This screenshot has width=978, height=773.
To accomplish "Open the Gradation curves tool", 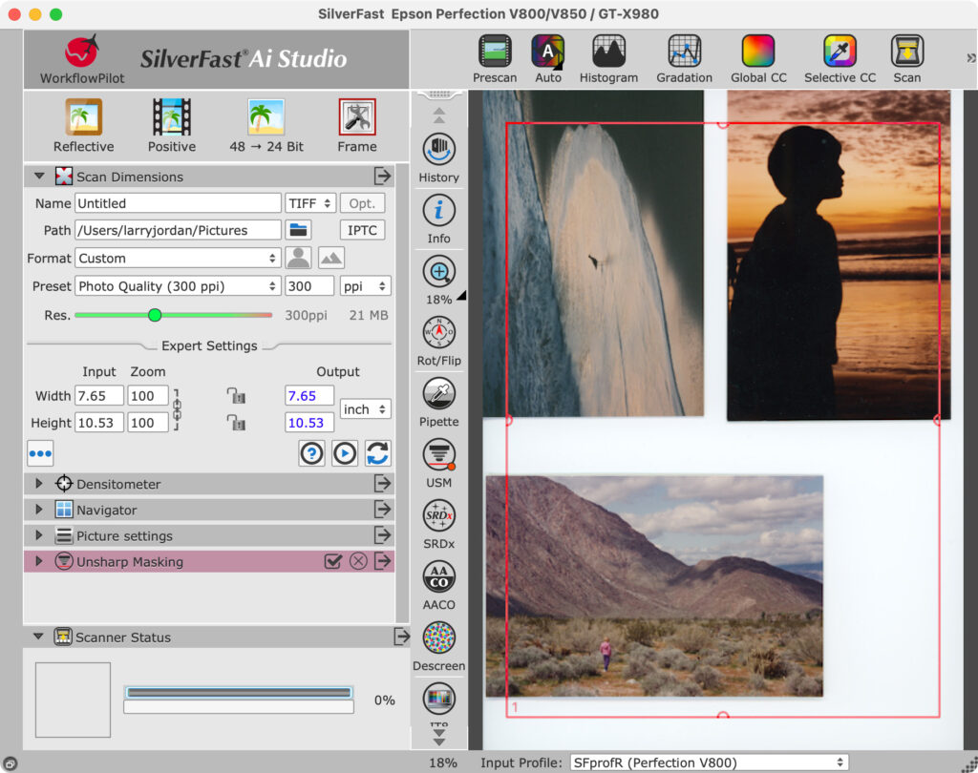I will click(x=684, y=52).
